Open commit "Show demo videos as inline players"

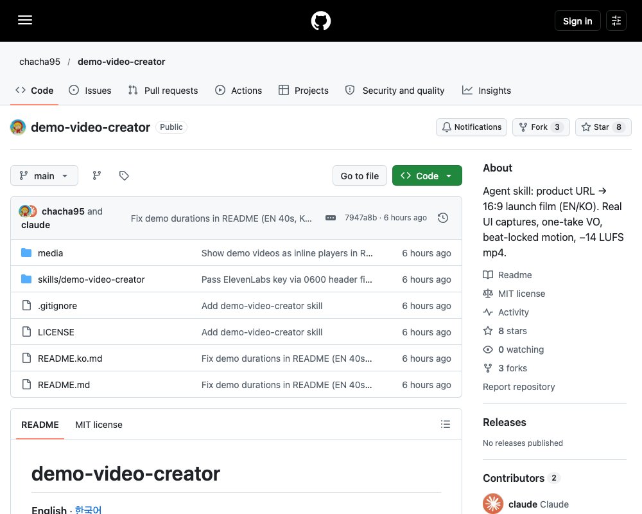coord(287,253)
